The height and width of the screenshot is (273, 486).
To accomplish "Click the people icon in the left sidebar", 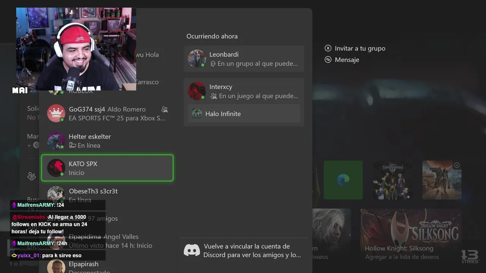I will pyautogui.click(x=32, y=176).
